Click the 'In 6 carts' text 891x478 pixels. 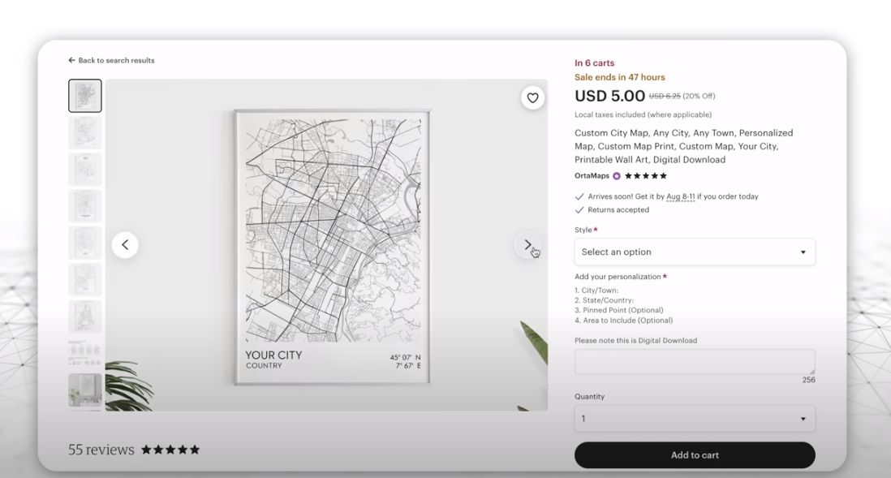pyautogui.click(x=594, y=63)
